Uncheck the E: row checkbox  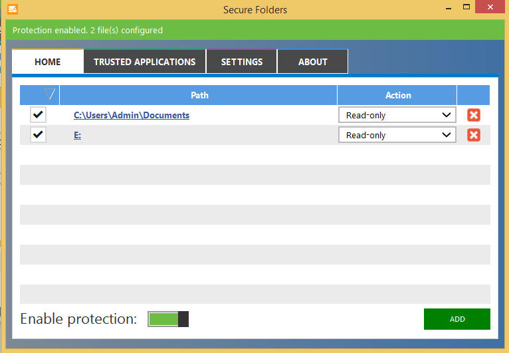pyautogui.click(x=38, y=134)
